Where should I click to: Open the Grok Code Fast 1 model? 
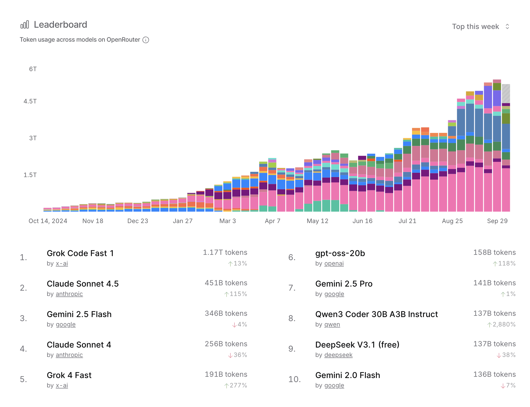pyautogui.click(x=80, y=253)
